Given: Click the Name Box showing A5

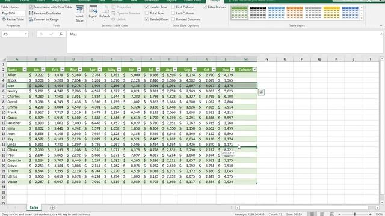Looking at the screenshot, I should (x=13, y=34).
